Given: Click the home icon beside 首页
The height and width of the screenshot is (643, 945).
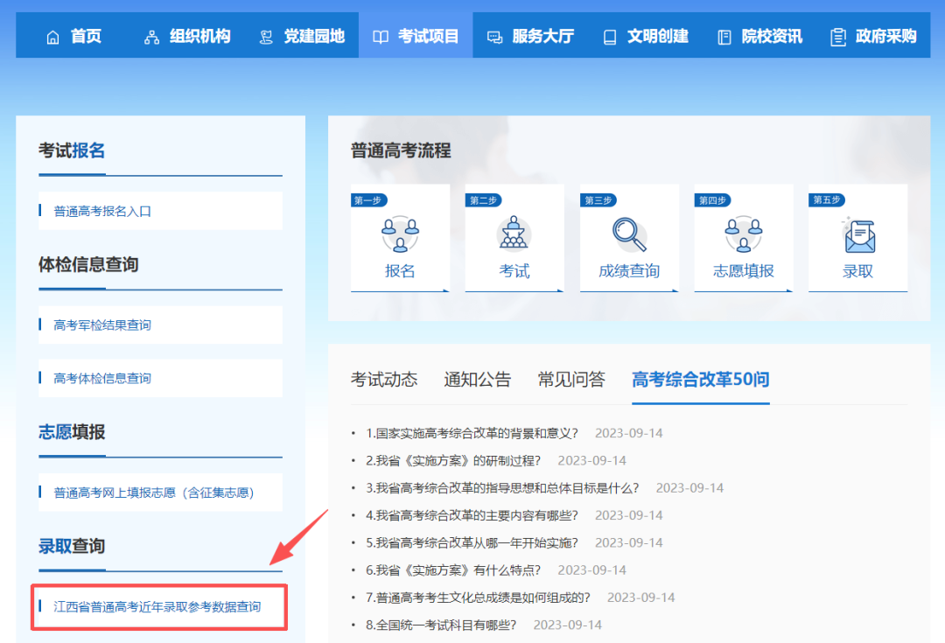Looking at the screenshot, I should 53,38.
